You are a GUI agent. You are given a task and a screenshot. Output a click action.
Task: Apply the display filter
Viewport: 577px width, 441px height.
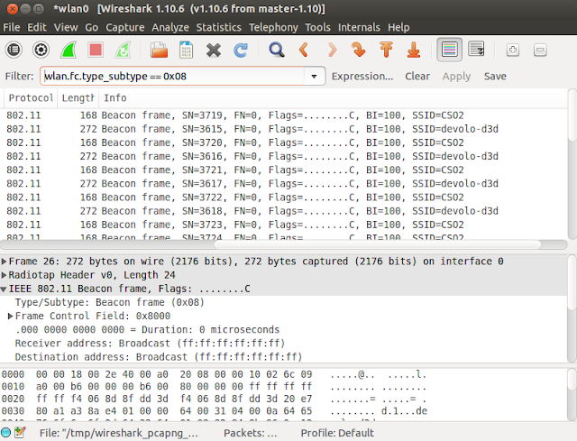(x=456, y=76)
